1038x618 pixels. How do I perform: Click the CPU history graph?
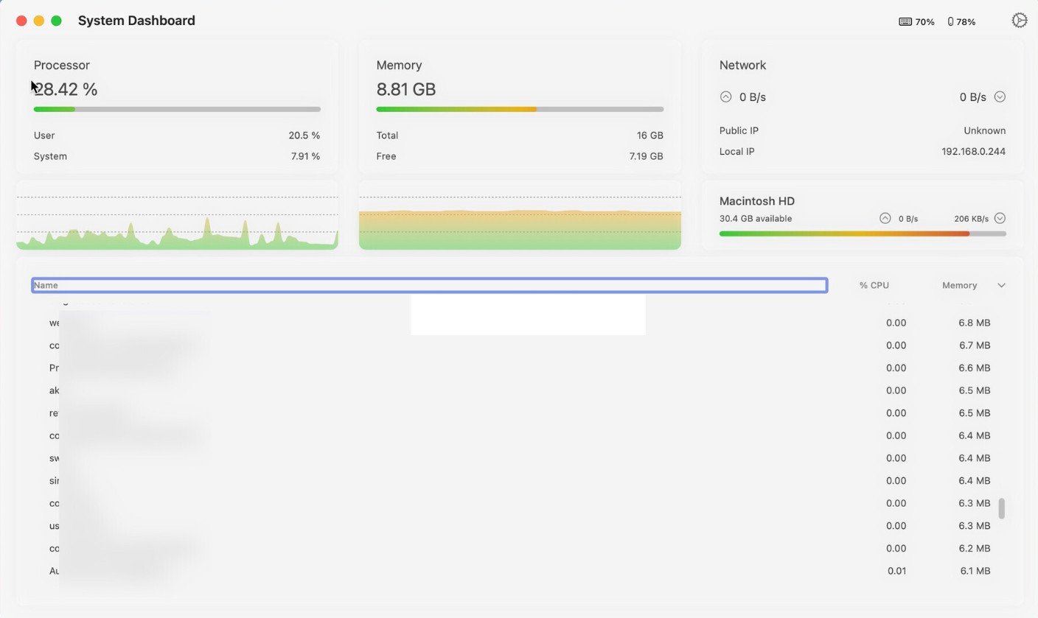(177, 215)
